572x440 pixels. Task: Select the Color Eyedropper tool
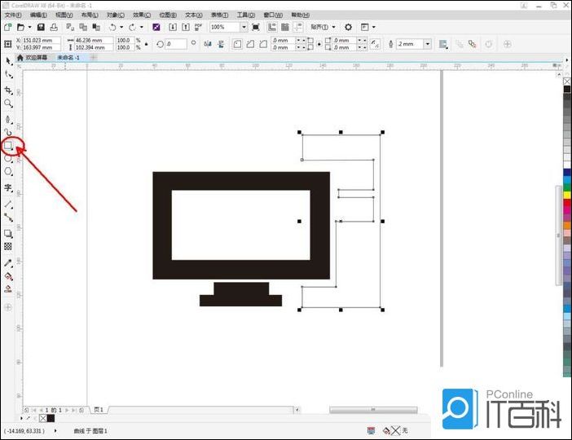[x=9, y=262]
